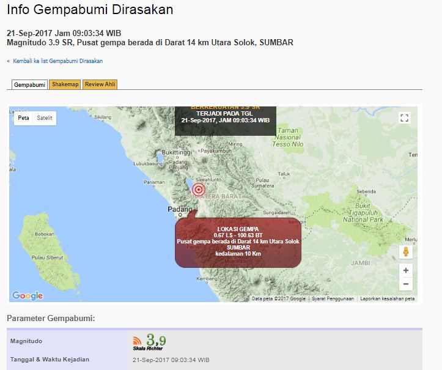Click the Pariaman map label
Screen dimensions: 442x370
point(154,182)
